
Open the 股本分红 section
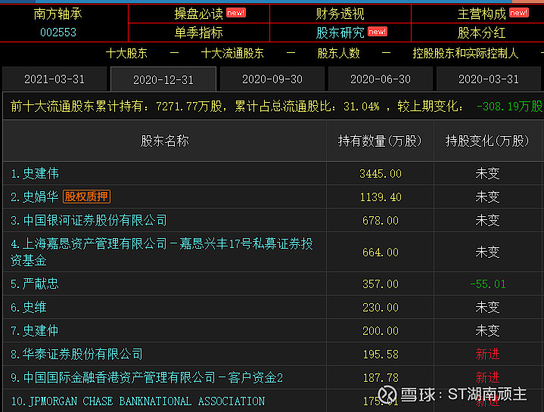coord(481,33)
